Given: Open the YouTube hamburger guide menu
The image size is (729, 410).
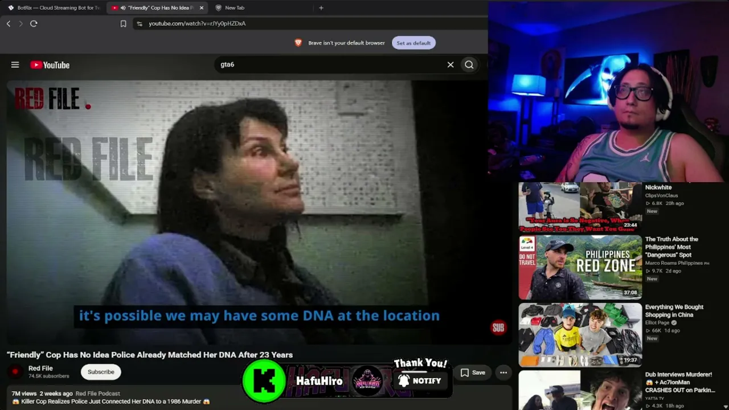Looking at the screenshot, I should point(15,65).
